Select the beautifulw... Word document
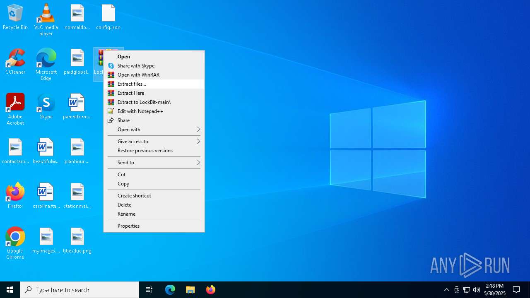Image resolution: width=530 pixels, height=298 pixels. click(x=46, y=151)
